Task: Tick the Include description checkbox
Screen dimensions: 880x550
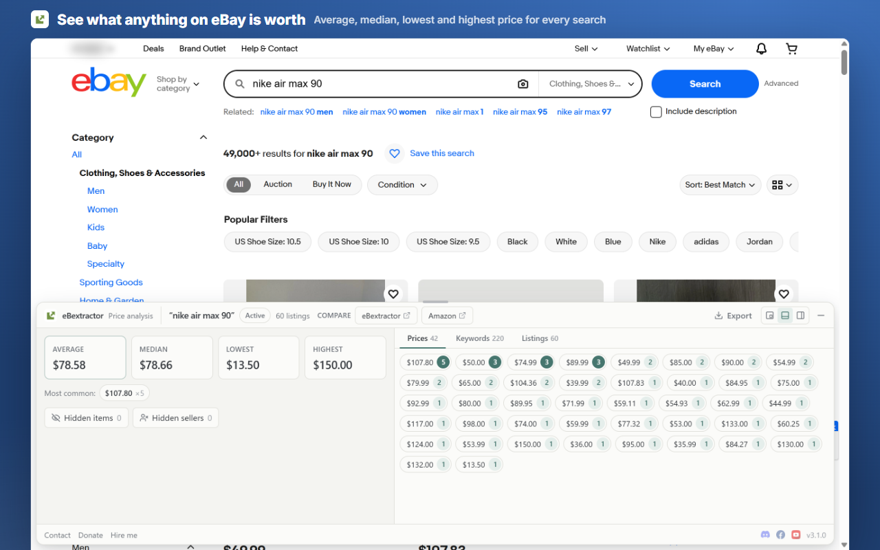Action: point(656,111)
